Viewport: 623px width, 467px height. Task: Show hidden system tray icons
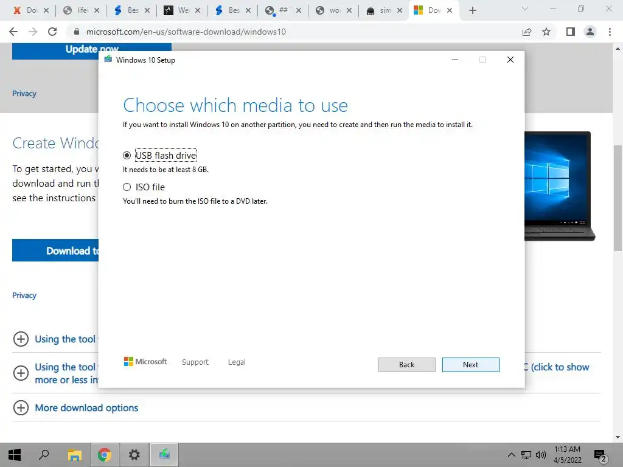pos(511,455)
